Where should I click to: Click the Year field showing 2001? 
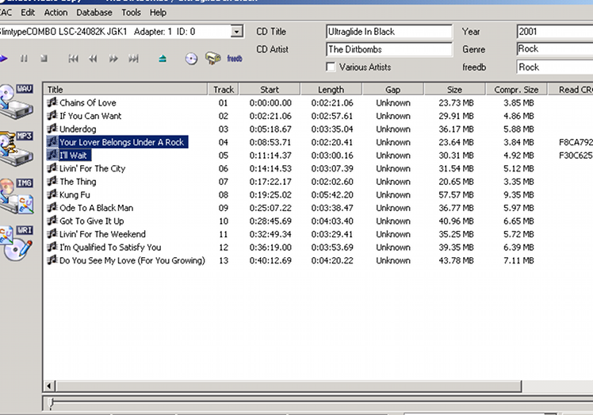tap(554, 32)
